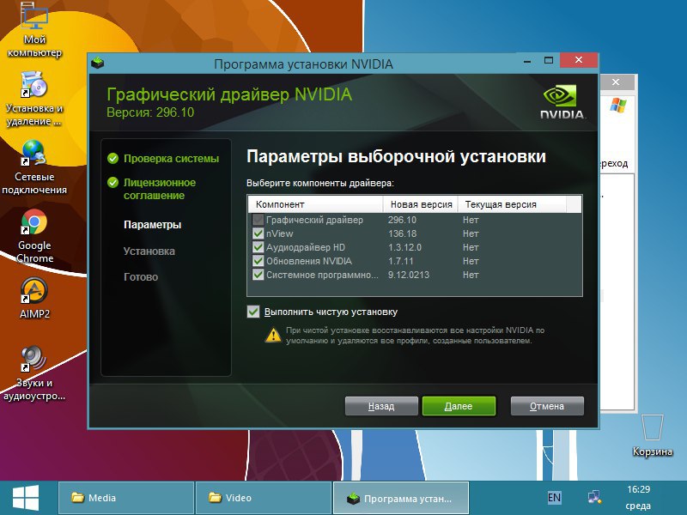Click the Windows Start button

click(x=26, y=498)
